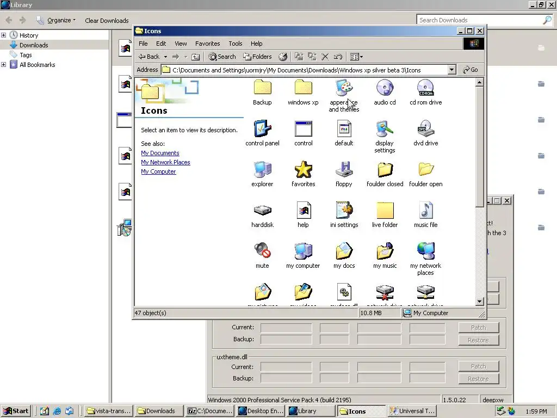Click the Undo toolbar icon
The height and width of the screenshot is (418, 557).
click(x=338, y=57)
